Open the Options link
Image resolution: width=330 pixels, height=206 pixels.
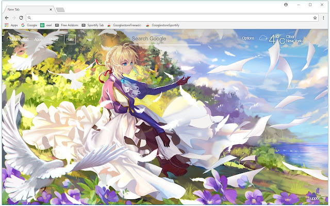248,38
